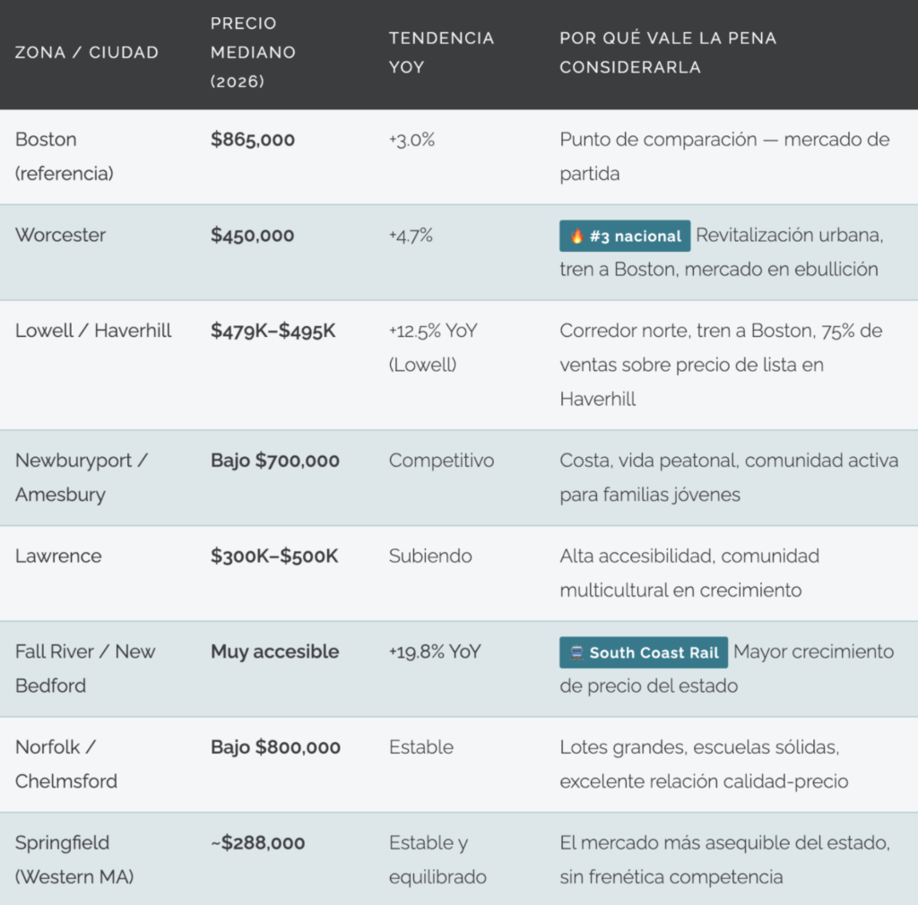
Task: Click the +19.8% YoY trend value
Action: pos(435,651)
